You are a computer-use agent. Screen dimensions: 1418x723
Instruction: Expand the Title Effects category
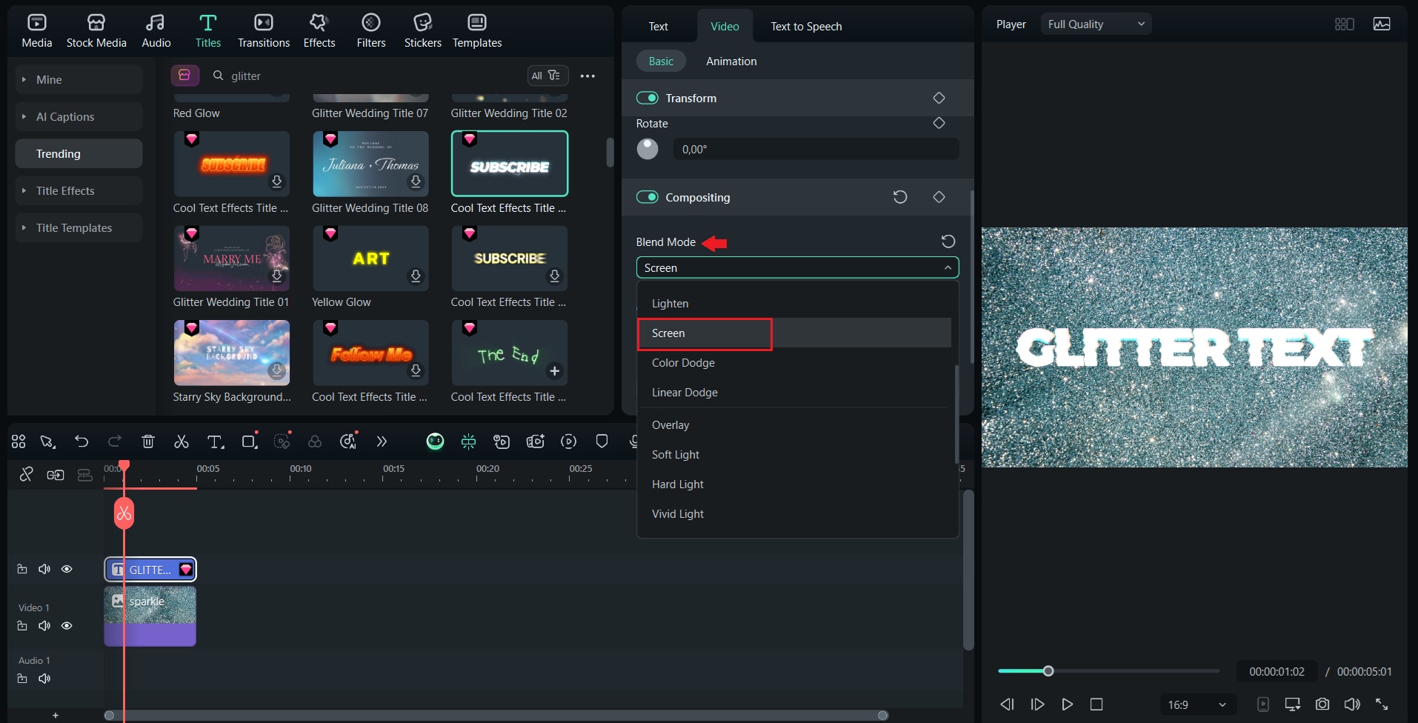point(79,190)
